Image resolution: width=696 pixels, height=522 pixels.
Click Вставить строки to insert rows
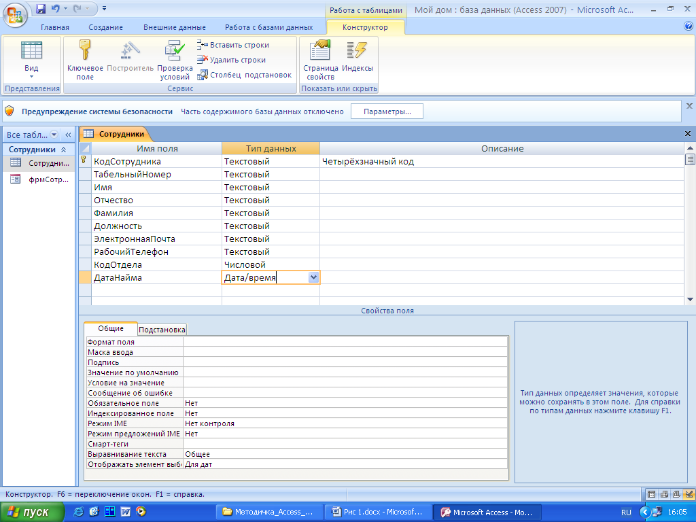(x=234, y=45)
